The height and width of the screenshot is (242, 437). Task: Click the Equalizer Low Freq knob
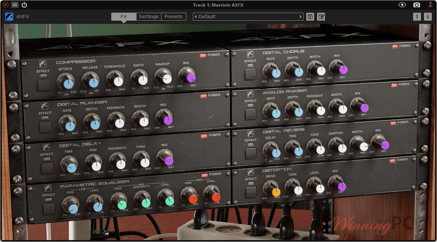tap(71, 205)
